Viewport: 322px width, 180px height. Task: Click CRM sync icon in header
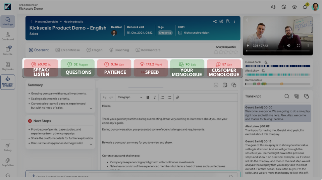(227, 21)
